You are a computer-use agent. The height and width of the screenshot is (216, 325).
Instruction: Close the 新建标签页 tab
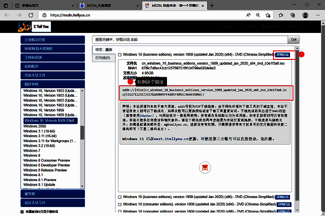pos(73,6)
